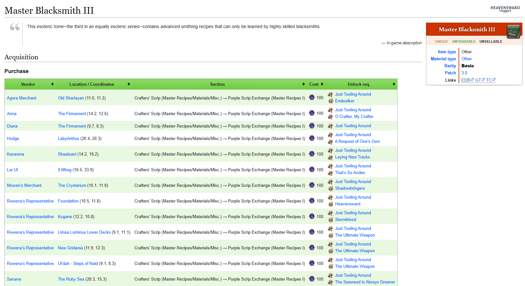Open the Anna vendor page
Screen dimensions: 525x286
(x=12, y=114)
